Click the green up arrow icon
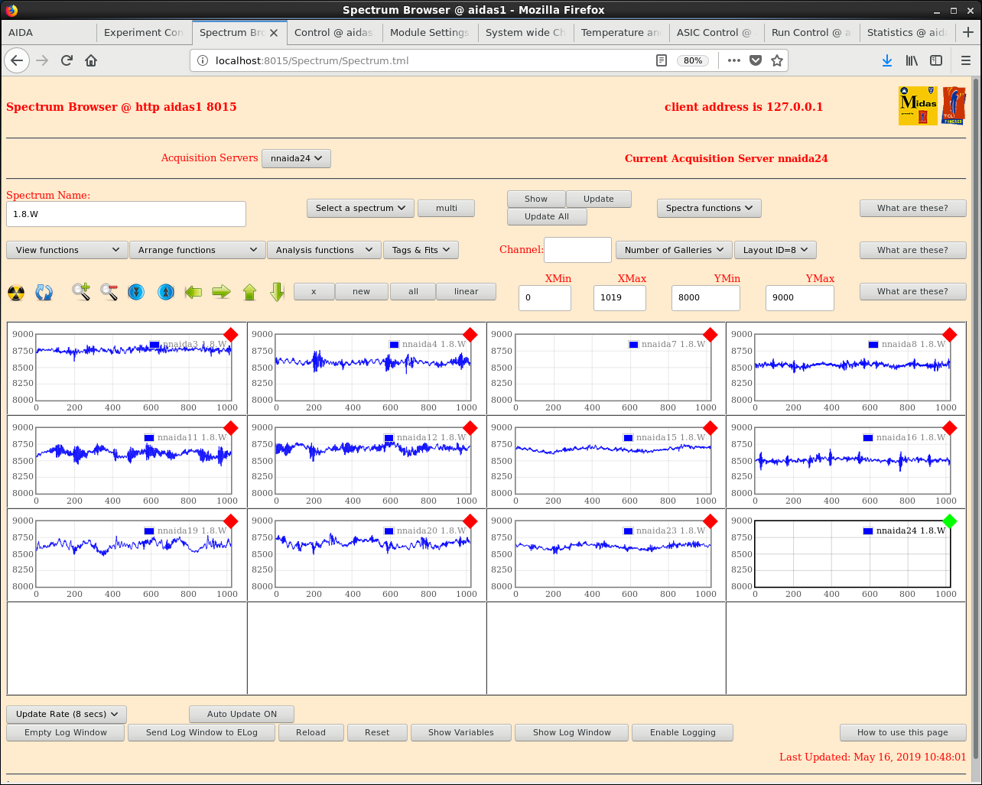Screen dimensions: 982x785 [249, 292]
